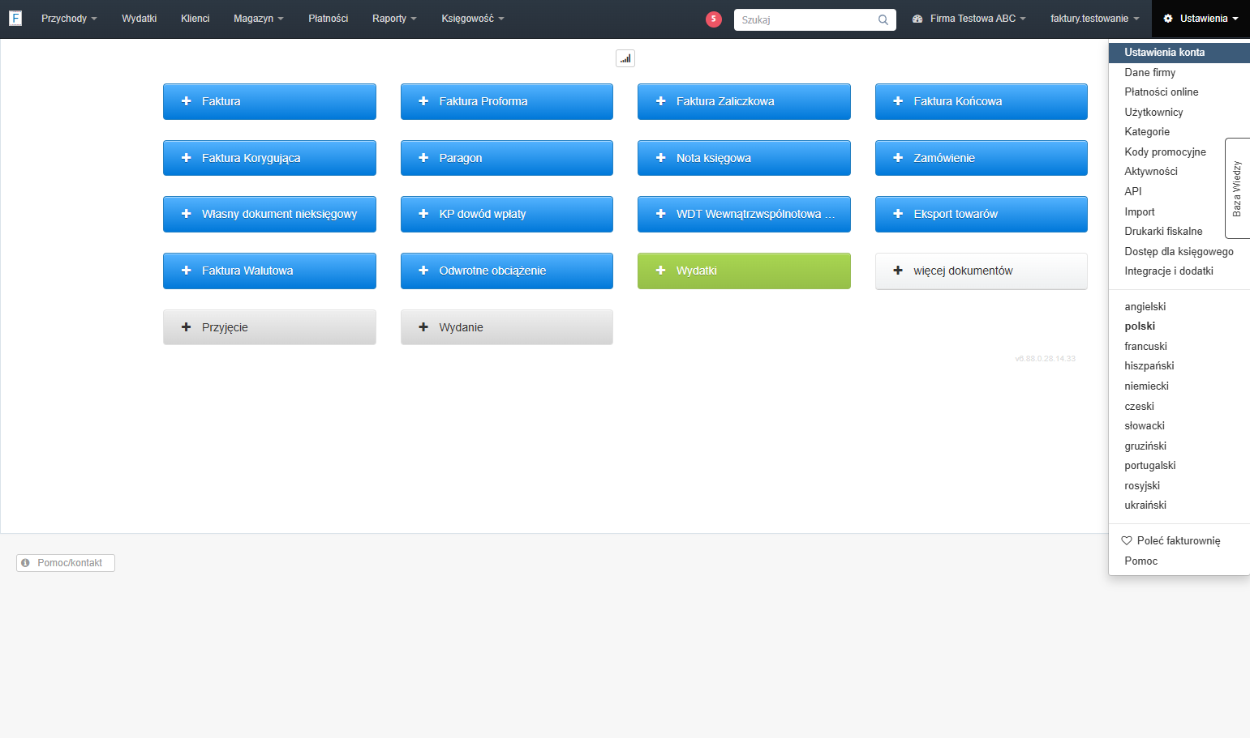Click the Szukaj search field
The height and width of the screenshot is (738, 1250).
[x=814, y=19]
